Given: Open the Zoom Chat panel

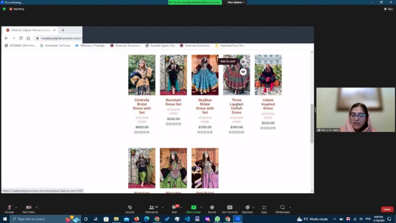Looking at the screenshot, I should coord(174,209).
